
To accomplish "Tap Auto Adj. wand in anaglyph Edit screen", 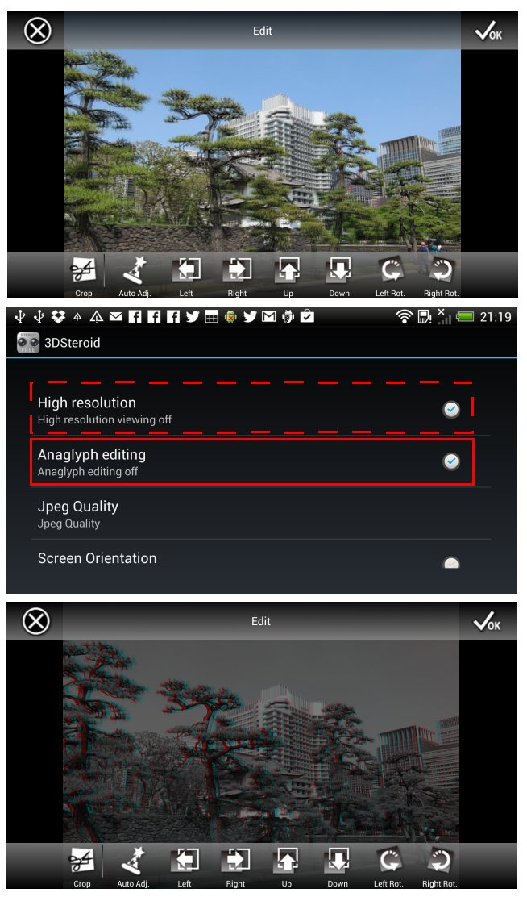I will point(133,866).
